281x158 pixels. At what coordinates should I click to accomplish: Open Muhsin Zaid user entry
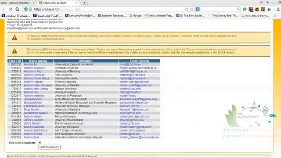[x=31, y=137]
